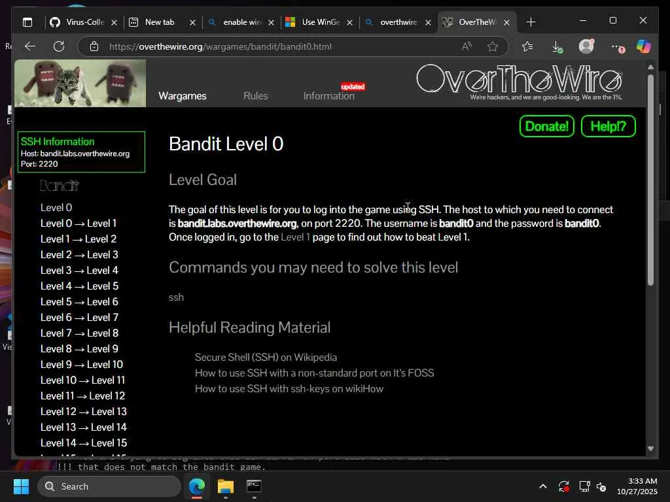The height and width of the screenshot is (502, 670).
Task: Open Level 5 → Level 6 link
Action: [79, 302]
